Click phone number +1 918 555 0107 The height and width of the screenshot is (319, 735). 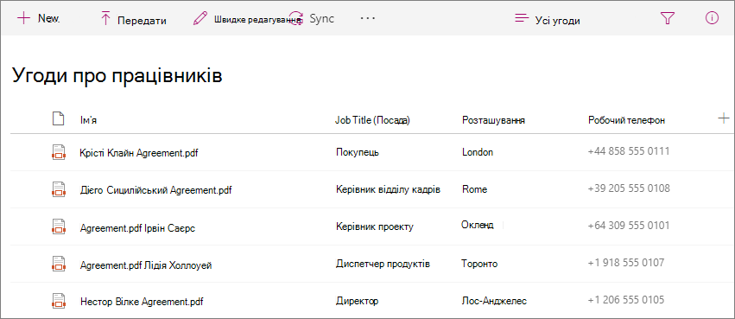pos(626,262)
